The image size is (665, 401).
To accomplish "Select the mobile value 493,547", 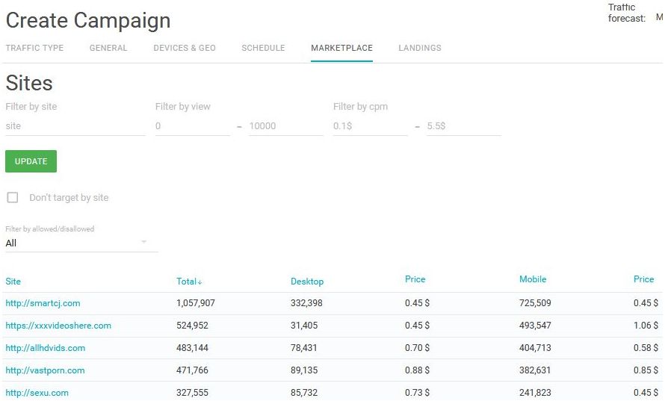I will [x=535, y=326].
